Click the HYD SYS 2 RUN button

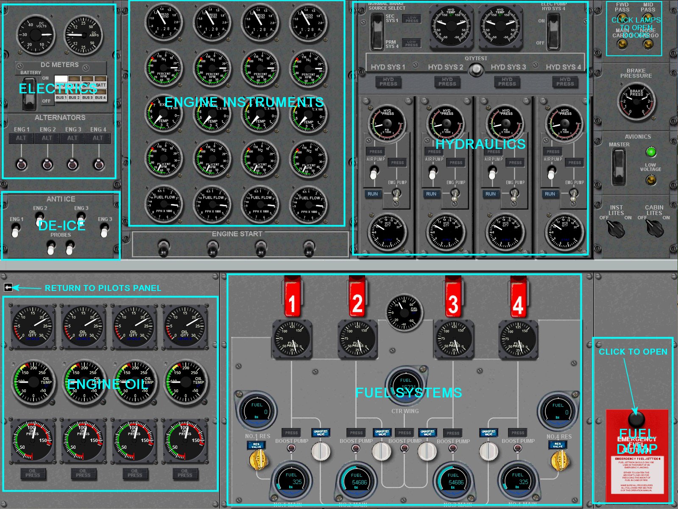click(431, 194)
